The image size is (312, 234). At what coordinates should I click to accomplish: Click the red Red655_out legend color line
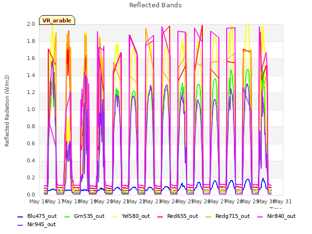click(x=160, y=216)
